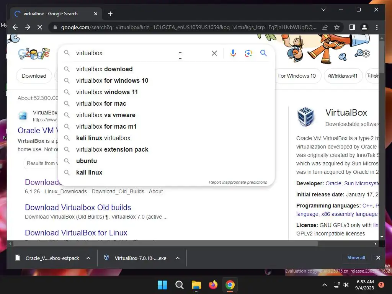Viewport: 392px width, 294px height.
Task: Open the Oracle developer link
Action: pos(333,183)
